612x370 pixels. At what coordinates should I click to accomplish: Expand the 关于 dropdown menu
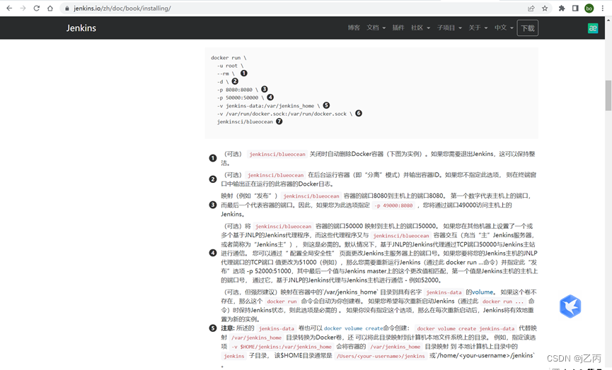478,28
